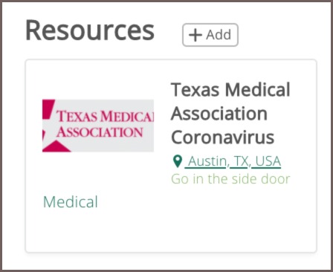Click the word Association in card title
333x272 pixels.
(x=219, y=114)
